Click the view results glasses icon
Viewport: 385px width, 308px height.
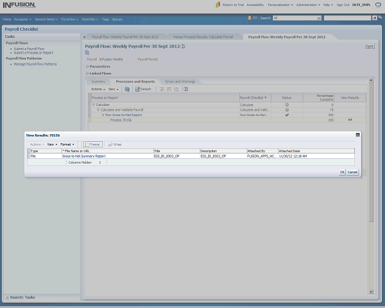point(350,120)
